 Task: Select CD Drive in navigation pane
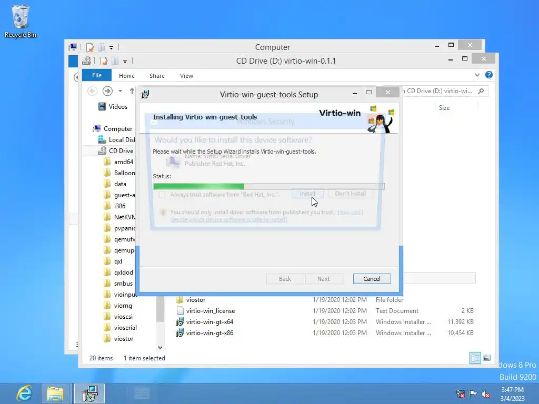click(x=116, y=151)
